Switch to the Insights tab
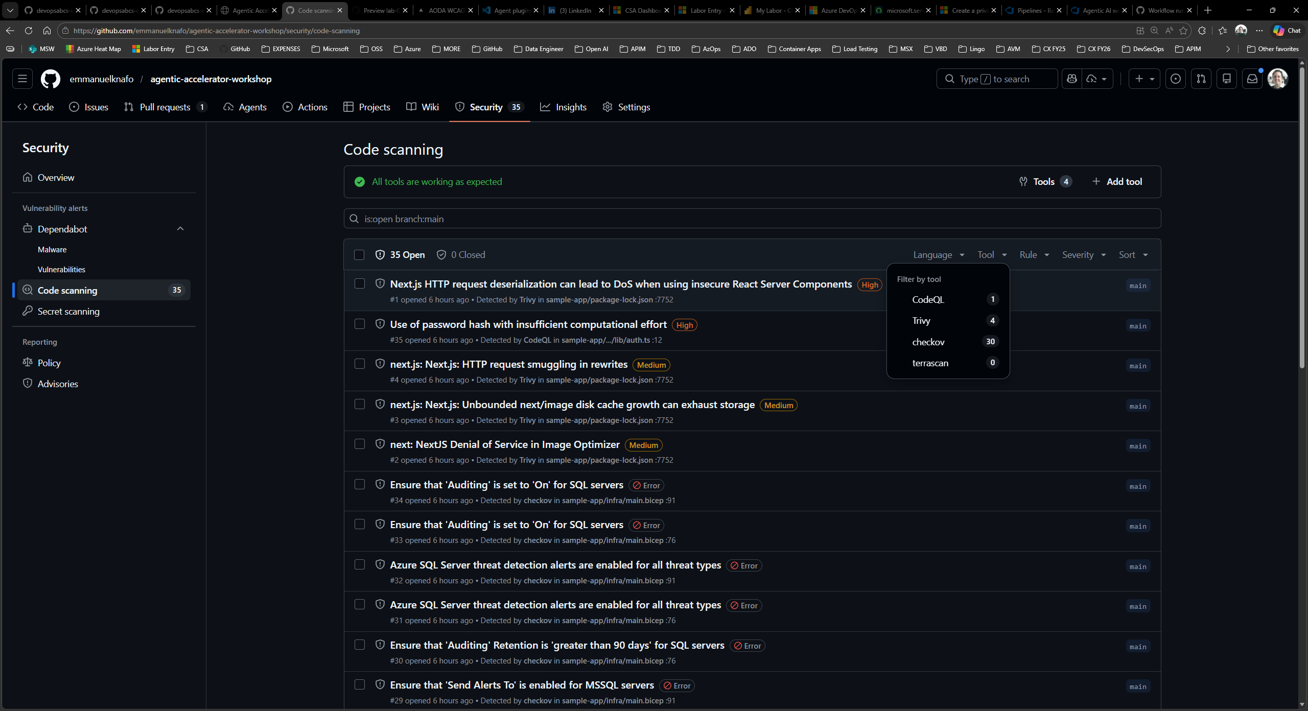The image size is (1308, 711). [x=571, y=107]
